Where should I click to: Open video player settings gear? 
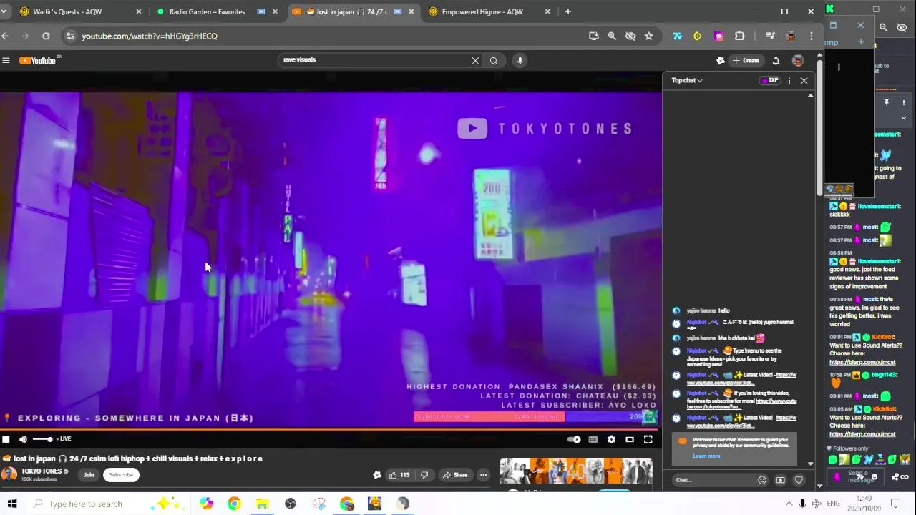(x=611, y=439)
